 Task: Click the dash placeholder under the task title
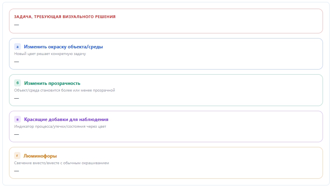(17, 25)
